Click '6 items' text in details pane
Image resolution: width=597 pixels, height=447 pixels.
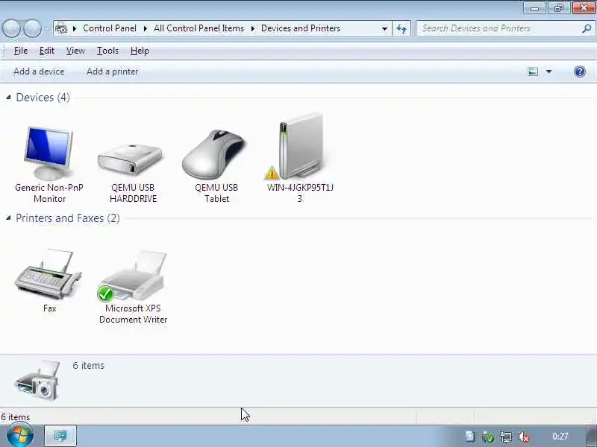point(88,366)
